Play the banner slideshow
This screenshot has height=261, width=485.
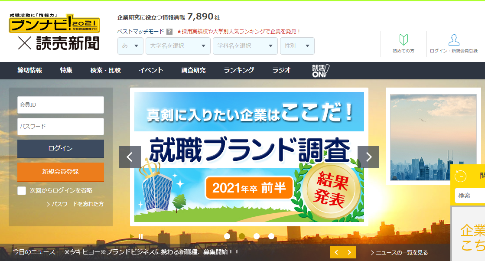(x=132, y=237)
